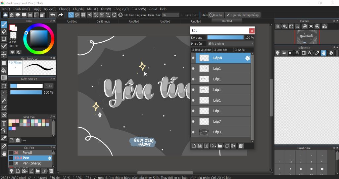Select the Text tool
Screen dimensions: 339x179
pos(4,123)
